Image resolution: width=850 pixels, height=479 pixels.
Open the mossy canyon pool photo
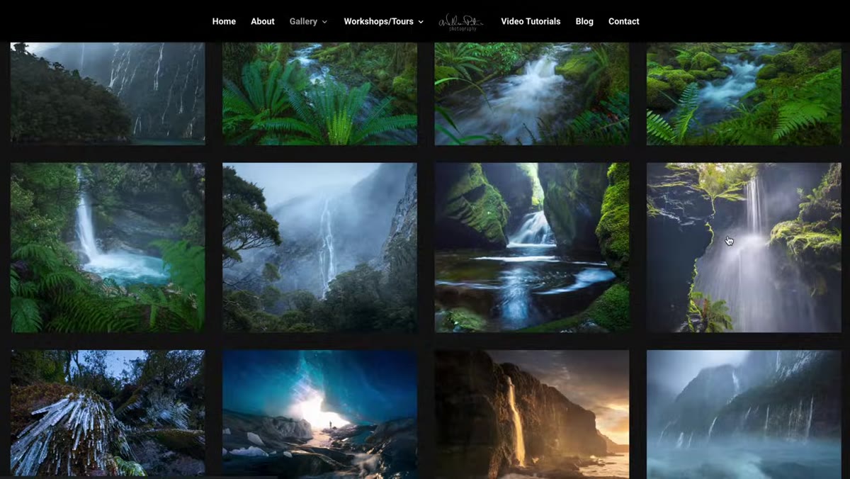532,247
